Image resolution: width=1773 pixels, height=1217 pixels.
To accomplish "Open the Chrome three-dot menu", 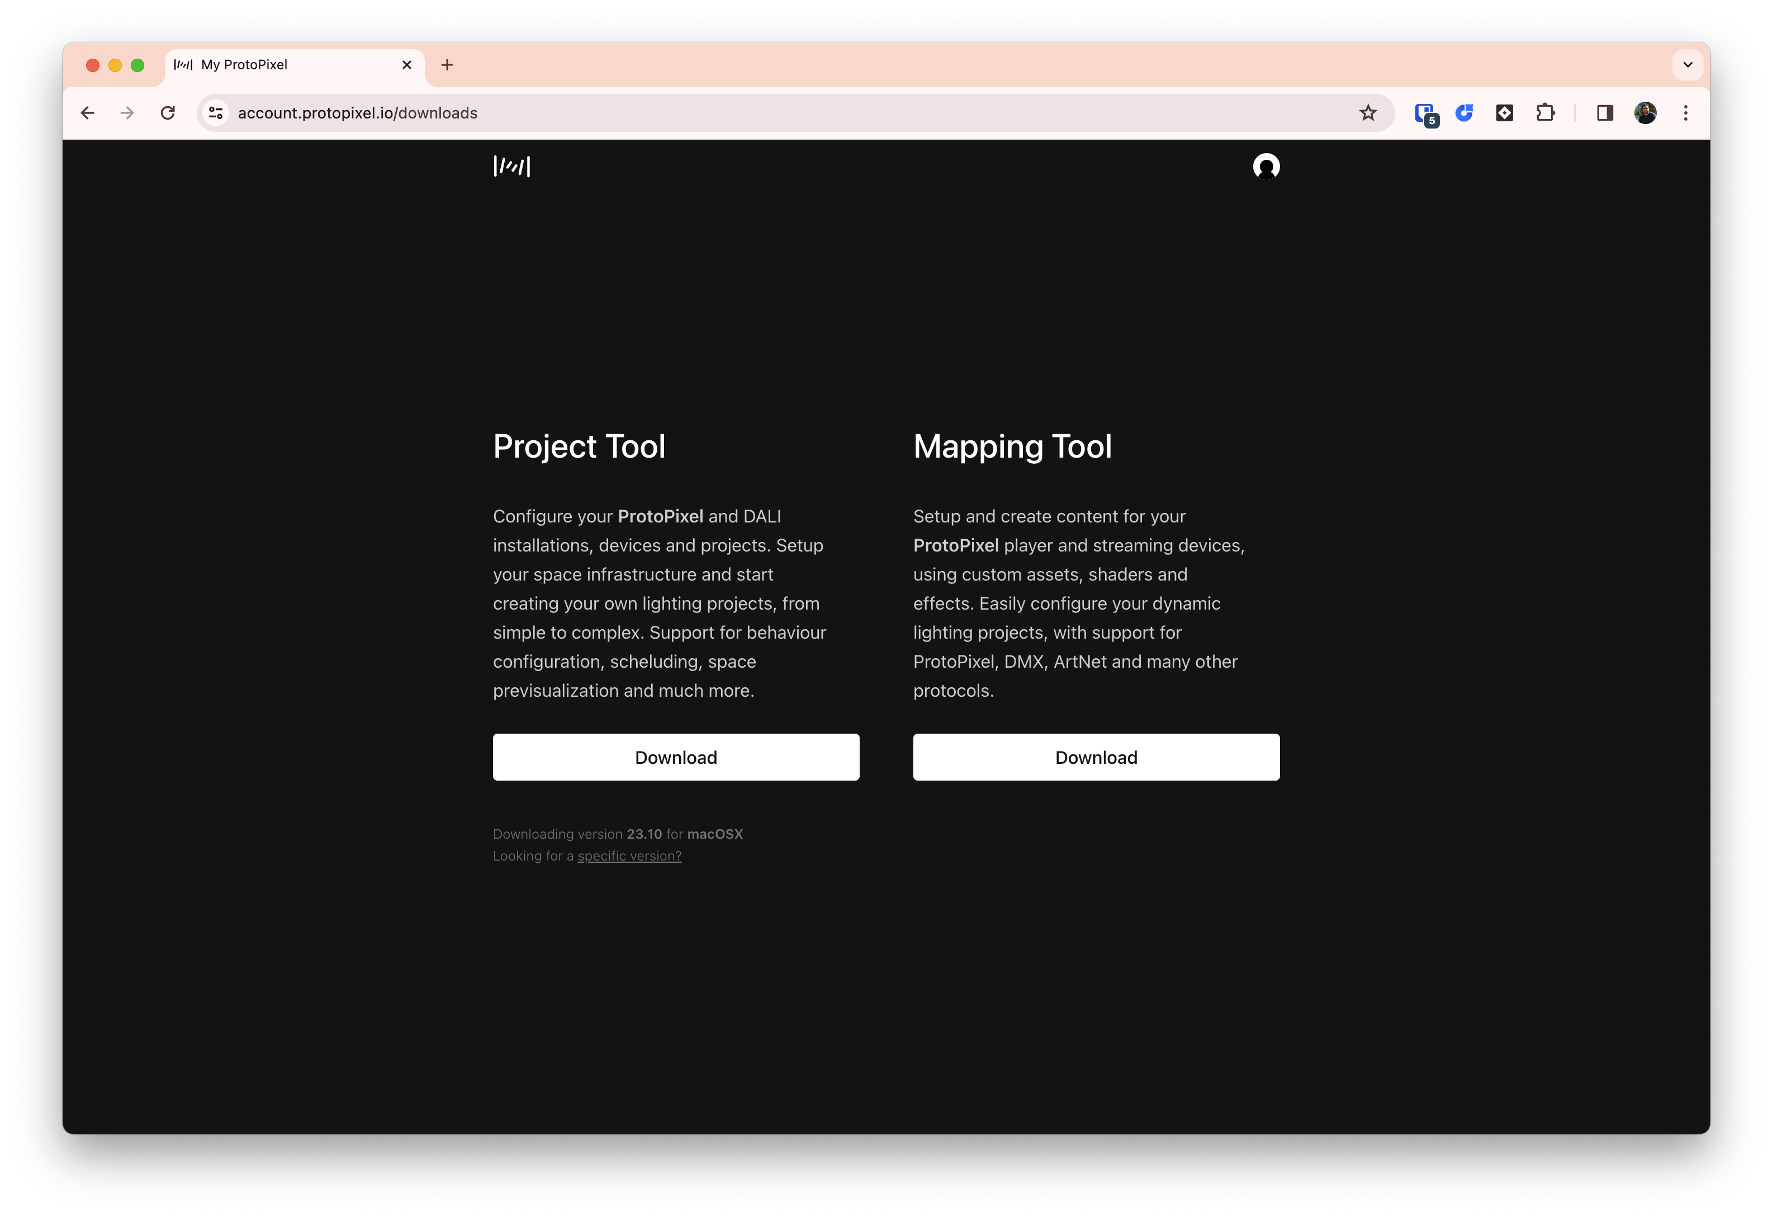I will (1686, 112).
